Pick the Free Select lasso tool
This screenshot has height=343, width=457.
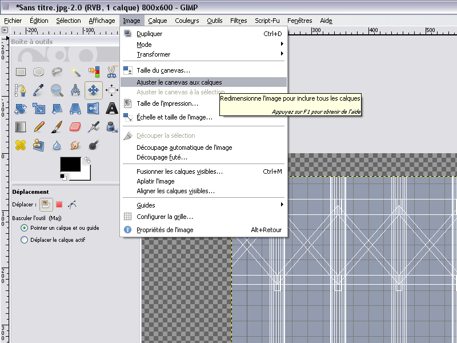57,72
